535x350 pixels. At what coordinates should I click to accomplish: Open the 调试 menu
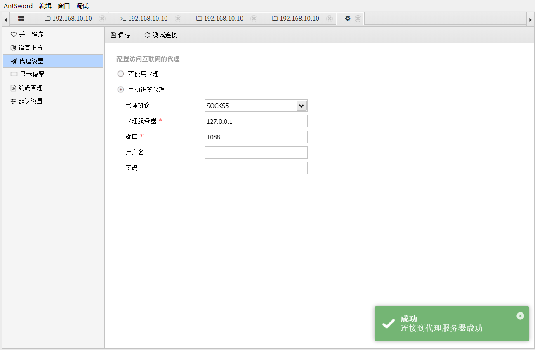[x=82, y=6]
